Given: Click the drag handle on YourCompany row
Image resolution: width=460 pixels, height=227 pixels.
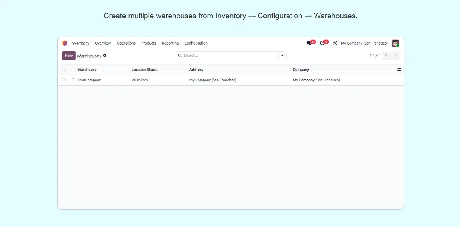Looking at the screenshot, I should point(73,80).
